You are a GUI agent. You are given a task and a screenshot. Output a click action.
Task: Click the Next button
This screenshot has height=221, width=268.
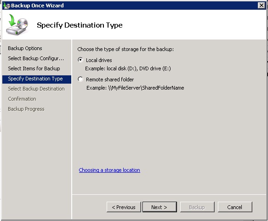coord(160,207)
